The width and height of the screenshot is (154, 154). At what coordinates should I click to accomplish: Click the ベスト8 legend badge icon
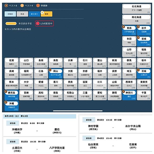pyautogui.click(x=6, y=6)
